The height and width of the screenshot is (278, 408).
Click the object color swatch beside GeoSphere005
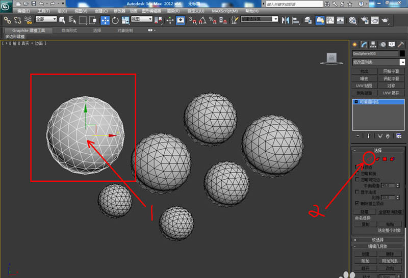point(402,53)
